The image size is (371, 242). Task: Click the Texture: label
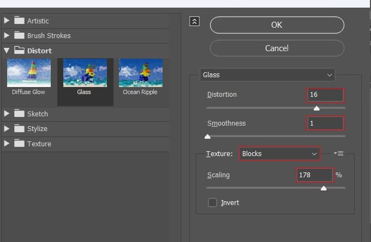coord(219,154)
